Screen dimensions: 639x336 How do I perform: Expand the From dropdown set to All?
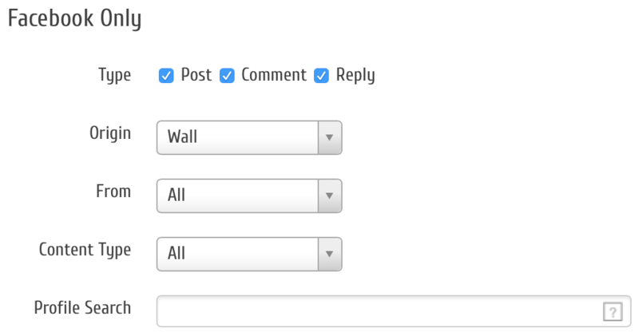(x=239, y=196)
